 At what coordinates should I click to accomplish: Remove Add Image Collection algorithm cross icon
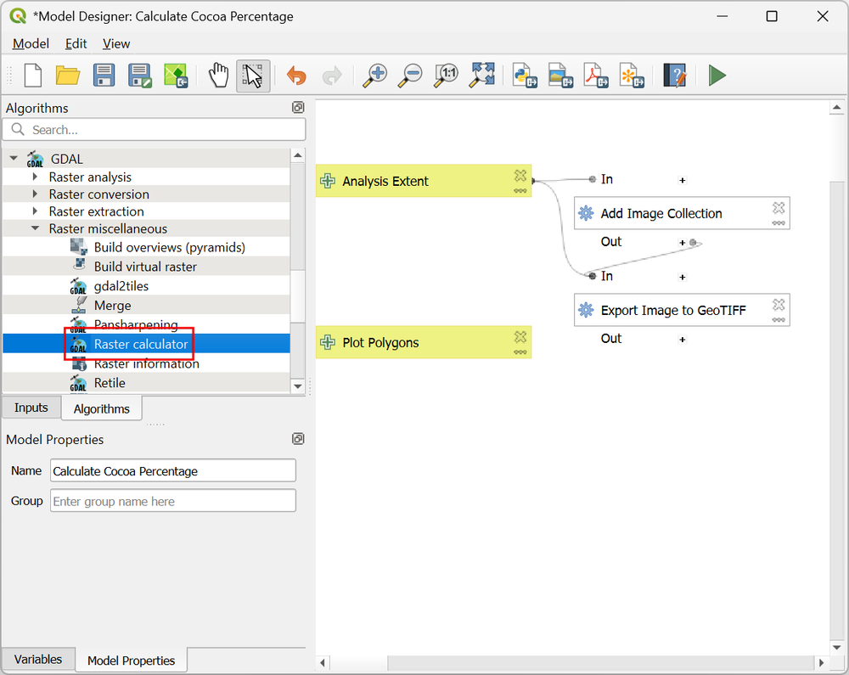[779, 207]
